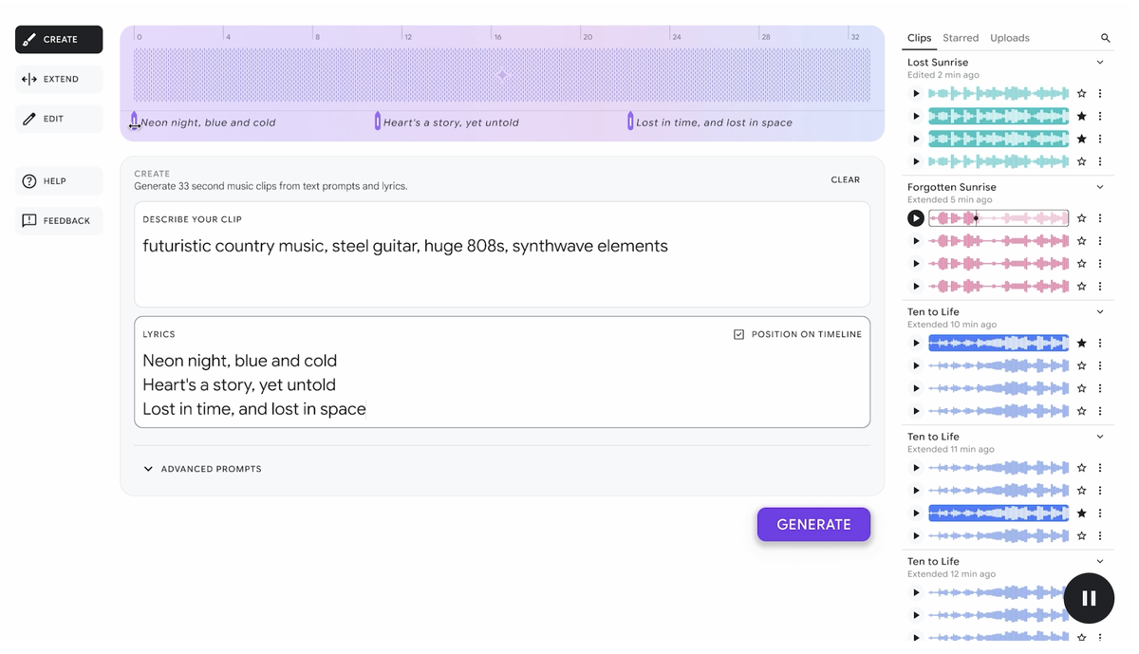
Task: Clear the create form using Clear
Action: (x=845, y=179)
